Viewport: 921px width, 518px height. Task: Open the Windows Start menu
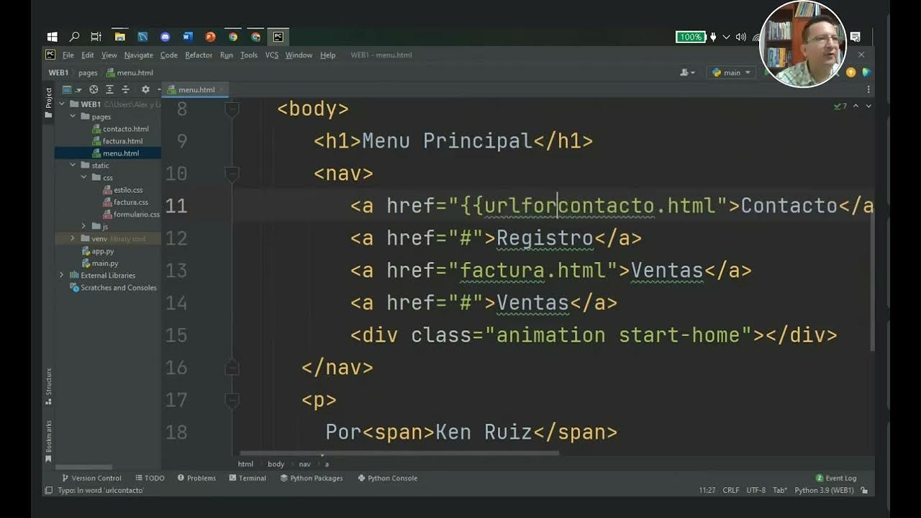52,37
